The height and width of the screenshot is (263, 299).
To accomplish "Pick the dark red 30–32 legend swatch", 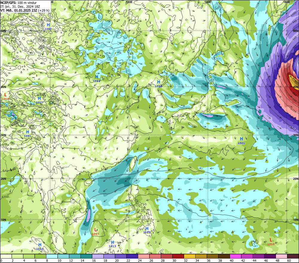I will pos(178,256).
